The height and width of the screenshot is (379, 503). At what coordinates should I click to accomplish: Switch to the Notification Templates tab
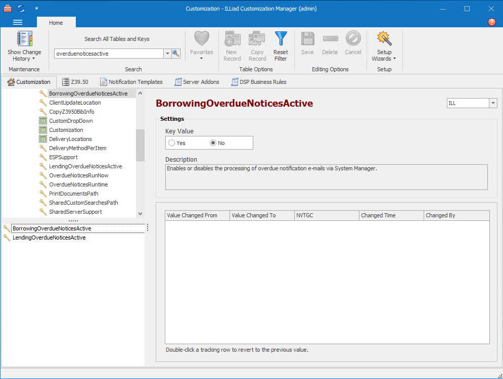point(131,82)
